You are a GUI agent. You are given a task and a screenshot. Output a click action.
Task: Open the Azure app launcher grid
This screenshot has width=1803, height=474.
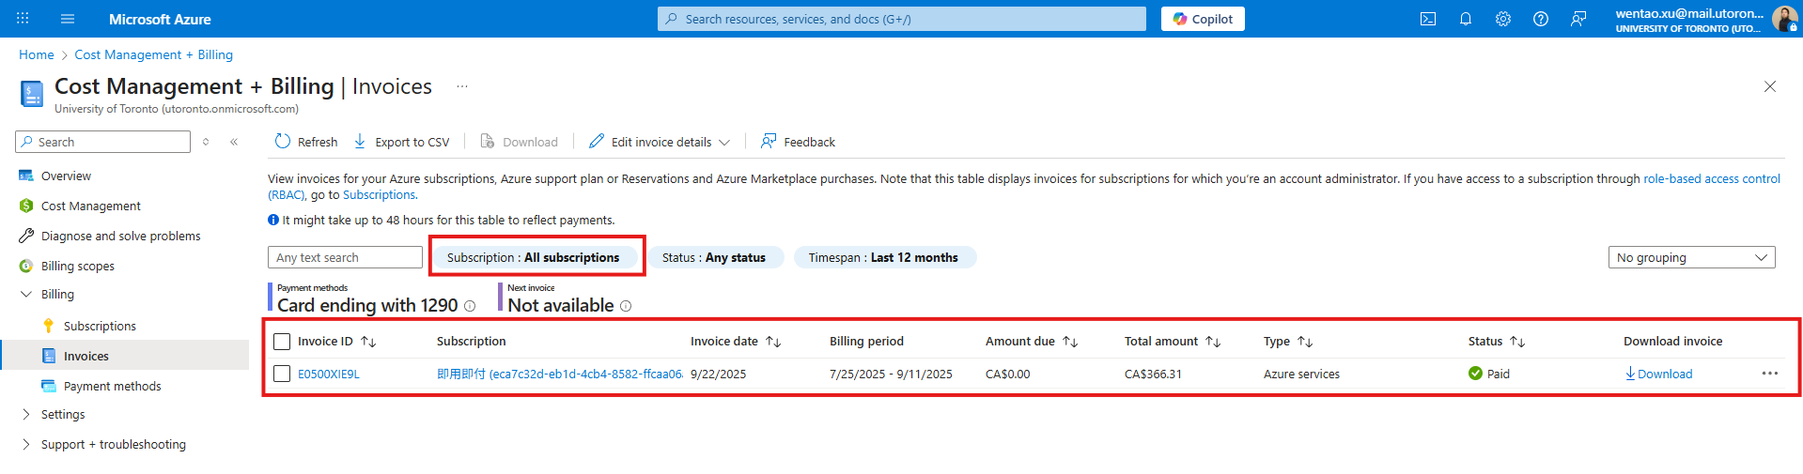pos(23,19)
